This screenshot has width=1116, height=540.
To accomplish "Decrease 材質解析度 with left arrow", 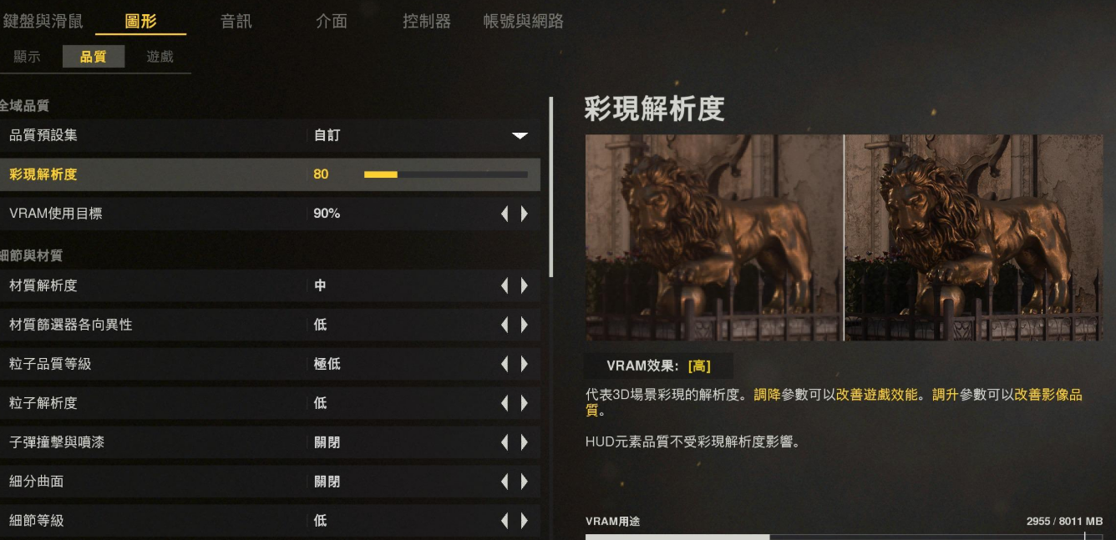I will click(505, 285).
